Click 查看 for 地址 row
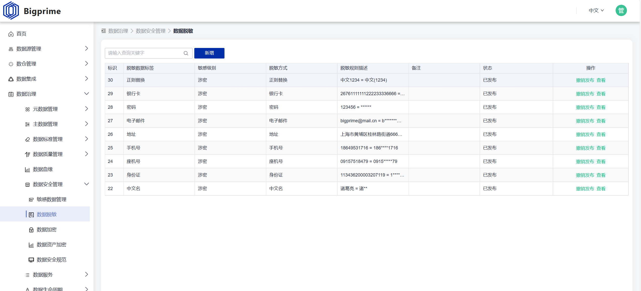The image size is (641, 291). pyautogui.click(x=601, y=134)
